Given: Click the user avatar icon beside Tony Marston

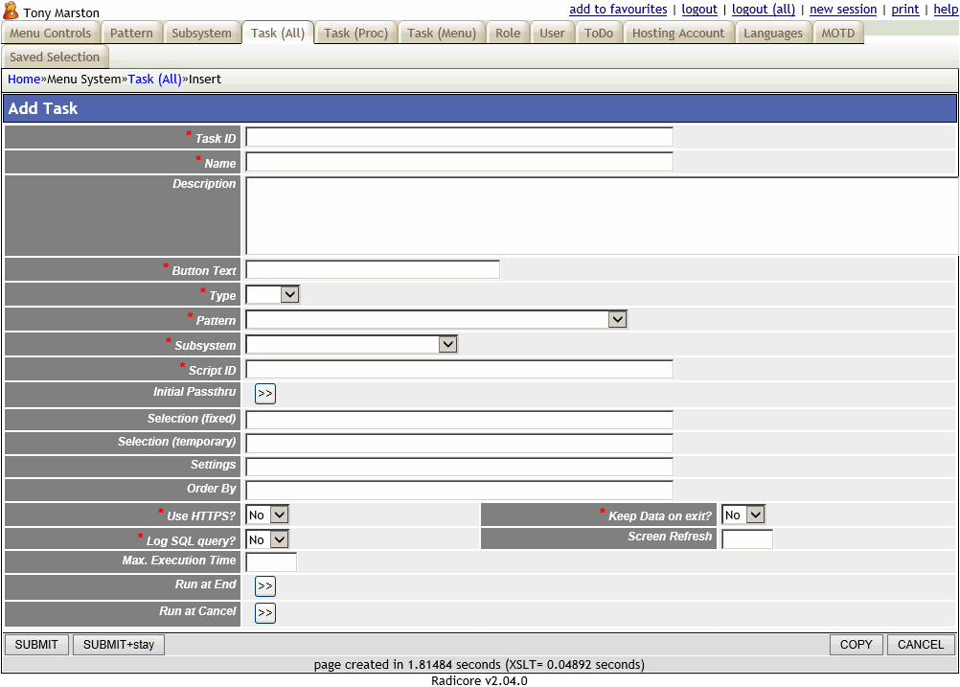Looking at the screenshot, I should (x=11, y=11).
